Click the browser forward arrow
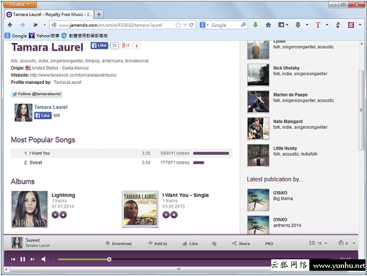Image resolution: width=367 pixels, height=276 pixels. (x=22, y=25)
